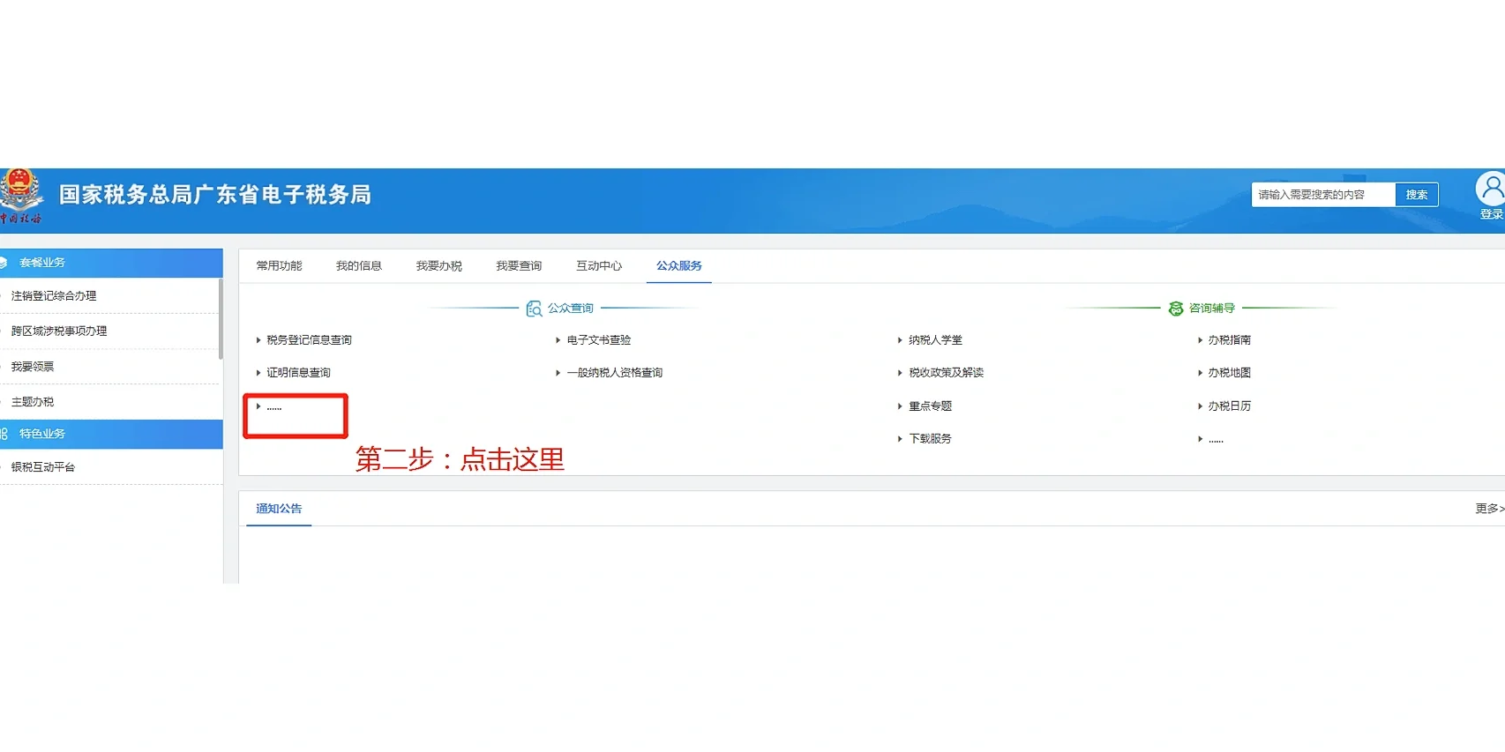
Task: Click the 套餐业务 sidebar header
Action: pyautogui.click(x=111, y=263)
